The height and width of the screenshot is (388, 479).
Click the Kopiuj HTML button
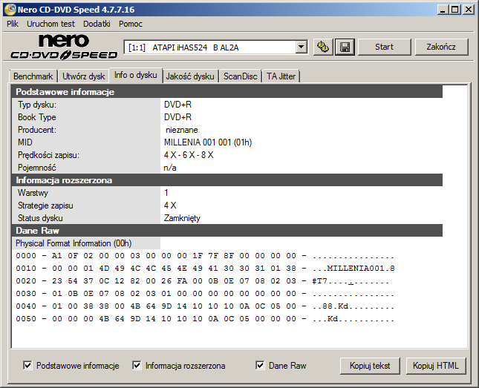pyautogui.click(x=436, y=366)
